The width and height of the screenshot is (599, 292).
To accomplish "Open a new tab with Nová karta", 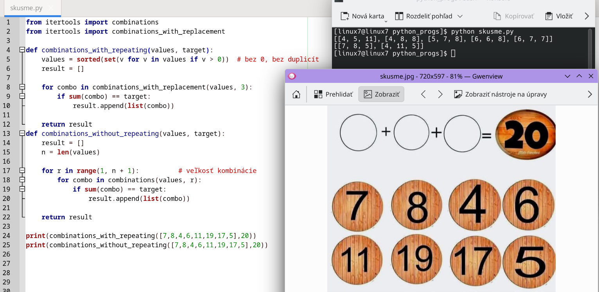I will point(362,16).
